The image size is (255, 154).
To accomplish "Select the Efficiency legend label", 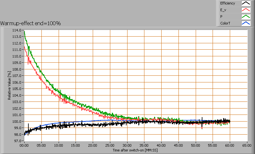I will point(228,3).
